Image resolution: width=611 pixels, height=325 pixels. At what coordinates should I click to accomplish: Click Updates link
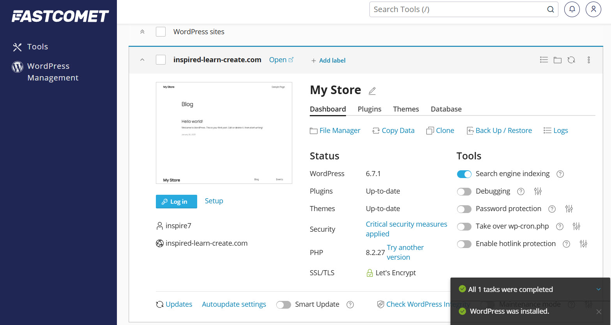click(x=174, y=304)
